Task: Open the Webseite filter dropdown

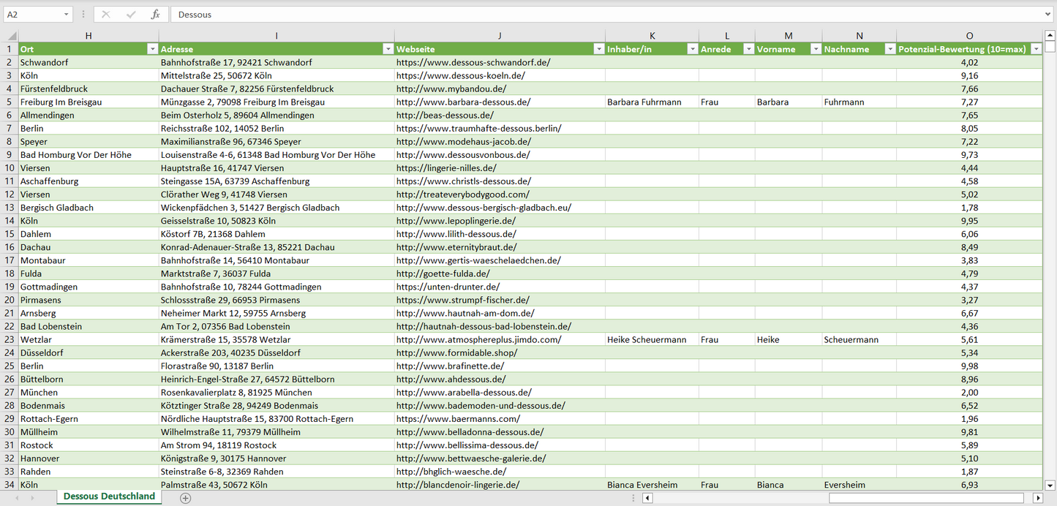Action: click(x=598, y=49)
